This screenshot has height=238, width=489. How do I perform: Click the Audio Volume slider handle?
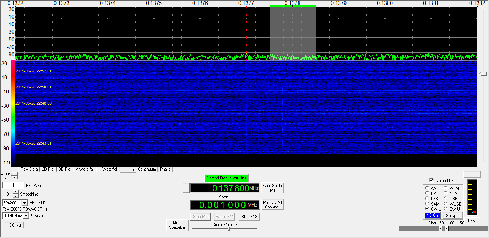tap(229, 229)
